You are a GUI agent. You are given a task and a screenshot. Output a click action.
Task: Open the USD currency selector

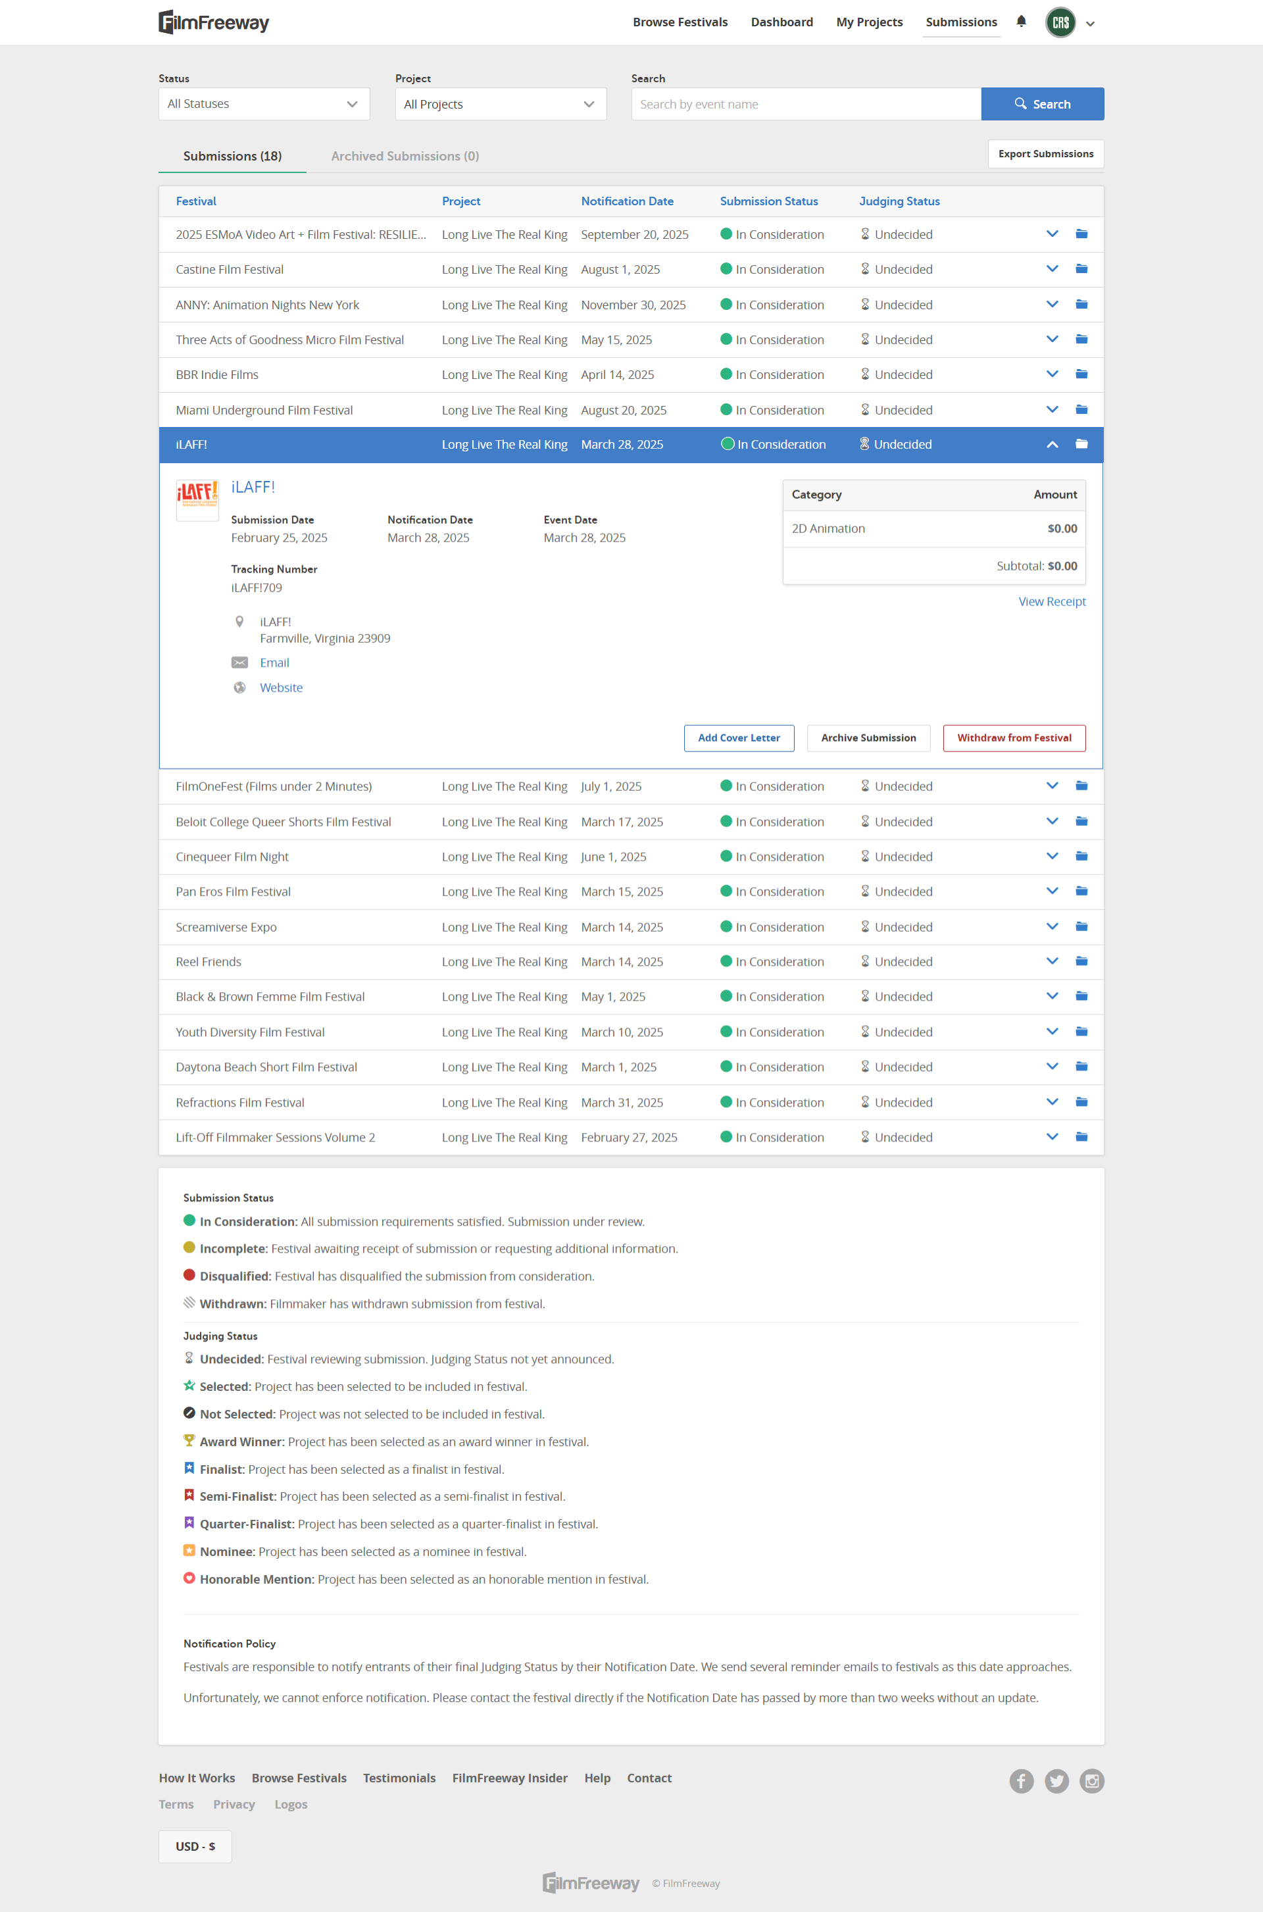point(195,1846)
